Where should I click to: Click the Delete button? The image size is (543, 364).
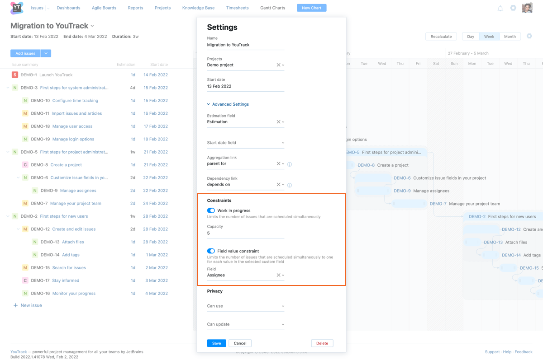click(322, 343)
